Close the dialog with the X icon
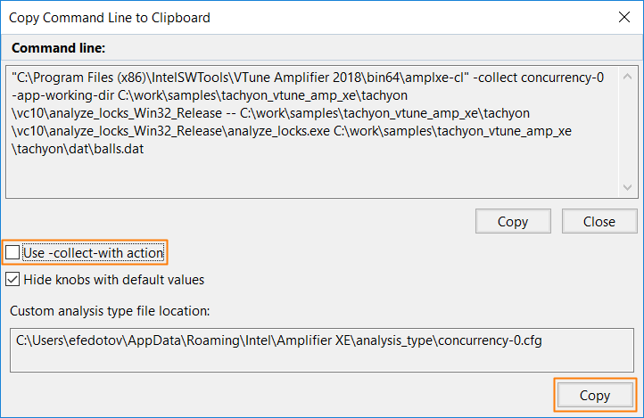 pos(623,17)
